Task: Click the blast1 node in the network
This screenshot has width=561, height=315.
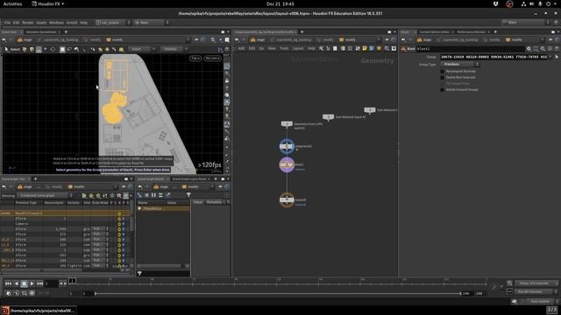Action: [x=287, y=164]
